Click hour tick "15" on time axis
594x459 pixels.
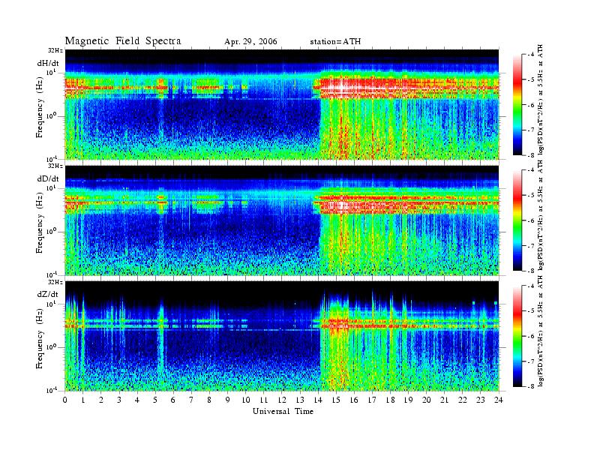[x=336, y=400]
